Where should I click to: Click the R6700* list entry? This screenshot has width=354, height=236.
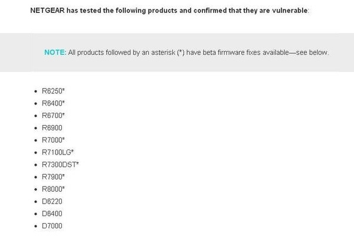click(x=53, y=116)
